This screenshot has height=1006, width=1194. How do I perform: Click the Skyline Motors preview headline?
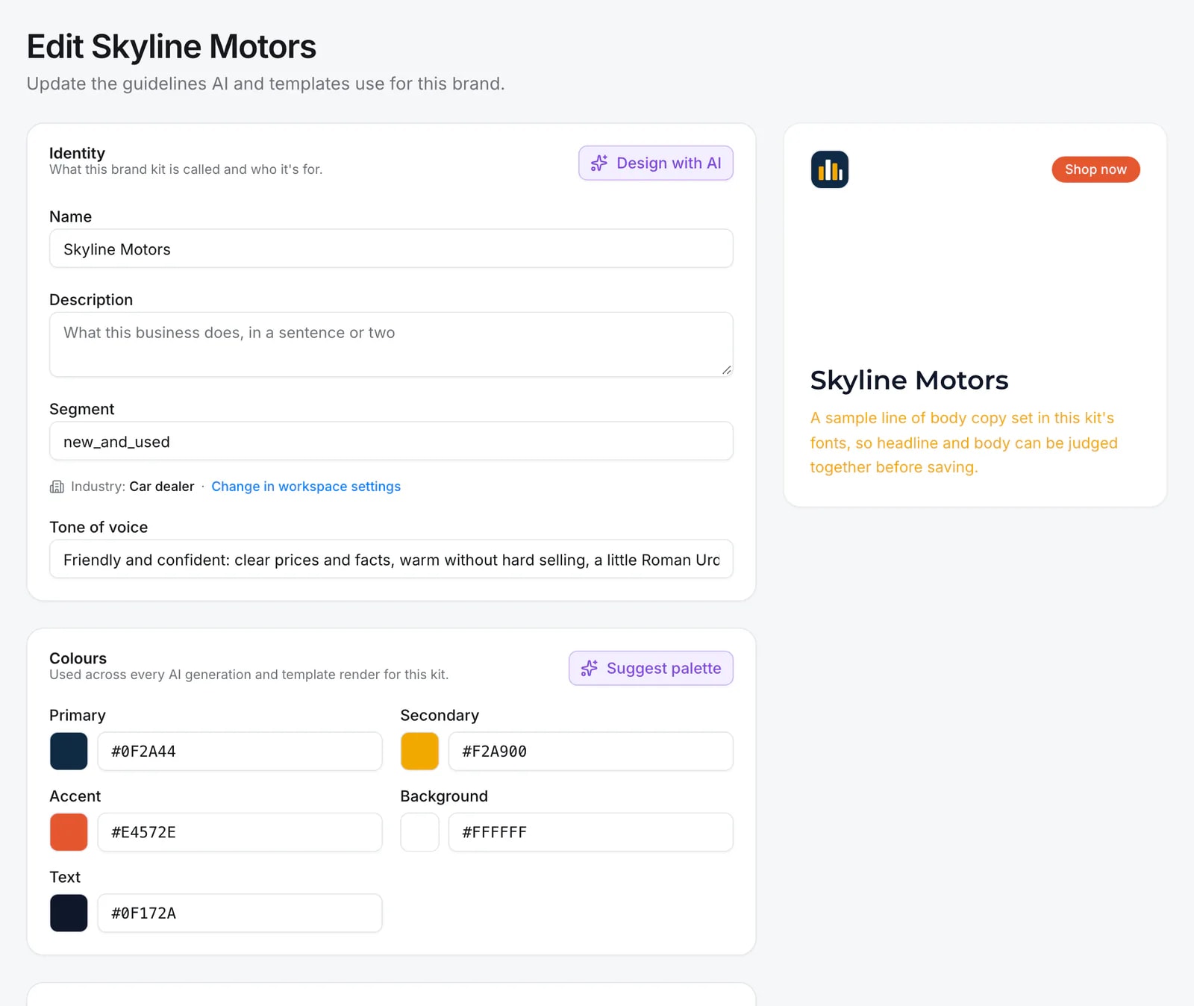pyautogui.click(x=909, y=380)
